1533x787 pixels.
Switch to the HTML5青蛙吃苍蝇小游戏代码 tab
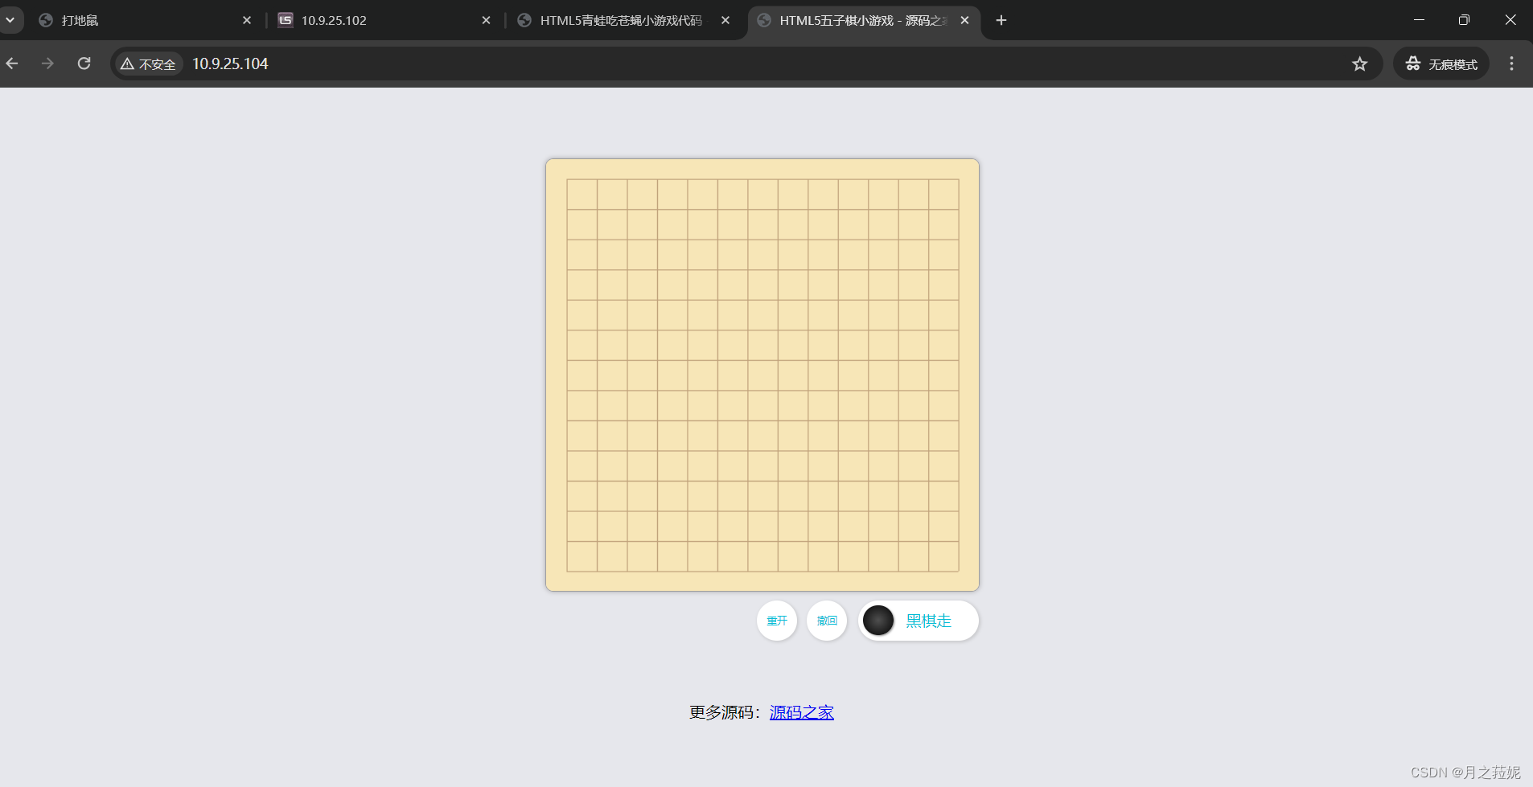(x=624, y=20)
